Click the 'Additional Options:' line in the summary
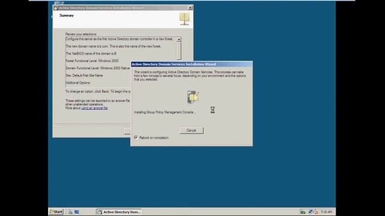 coord(78,83)
